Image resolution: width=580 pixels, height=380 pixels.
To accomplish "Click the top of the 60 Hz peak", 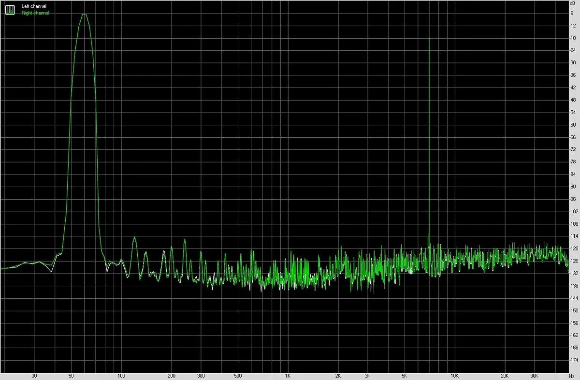I will 84,14.
